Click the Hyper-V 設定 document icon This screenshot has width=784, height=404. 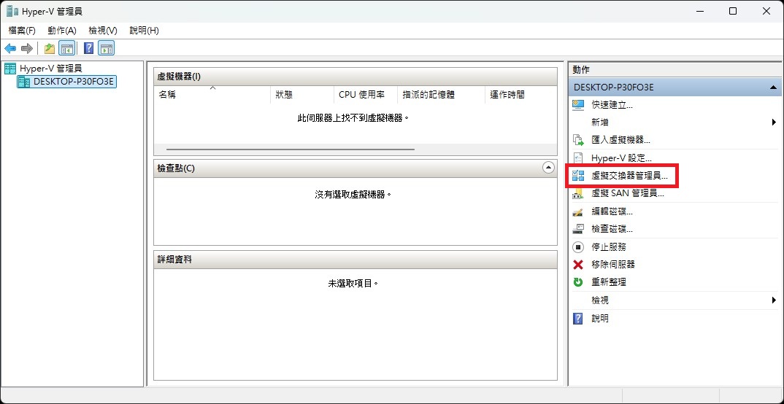click(x=578, y=158)
